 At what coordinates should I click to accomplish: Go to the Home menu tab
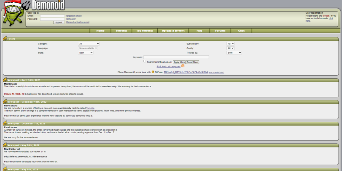point(100,31)
